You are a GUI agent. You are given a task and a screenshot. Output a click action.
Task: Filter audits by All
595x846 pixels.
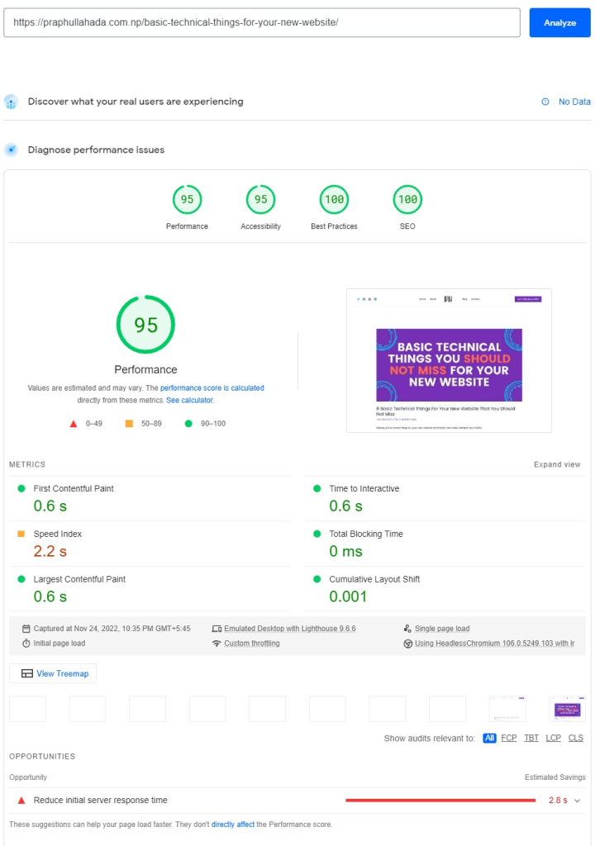pyautogui.click(x=489, y=738)
